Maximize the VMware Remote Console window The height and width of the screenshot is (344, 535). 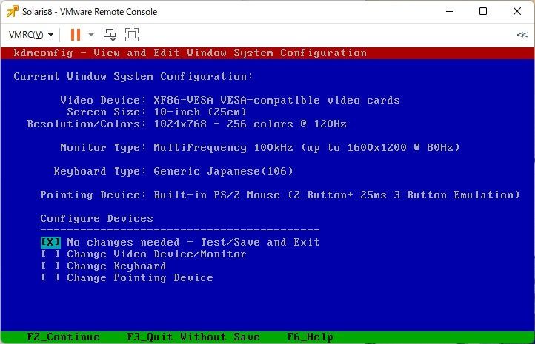[x=483, y=11]
